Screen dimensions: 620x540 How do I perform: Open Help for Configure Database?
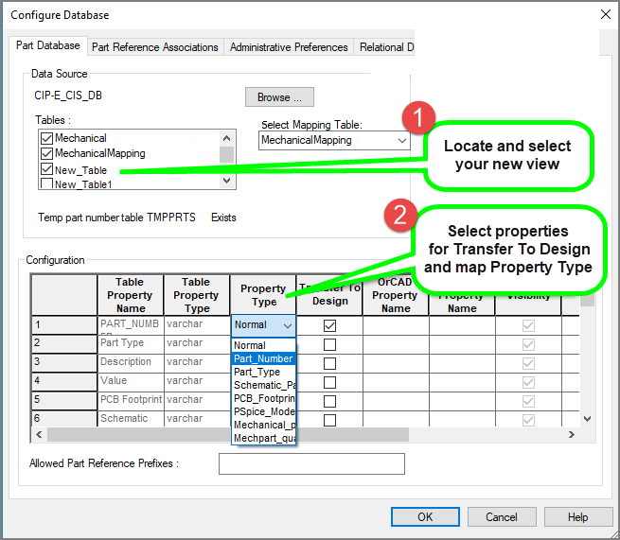[x=578, y=517]
